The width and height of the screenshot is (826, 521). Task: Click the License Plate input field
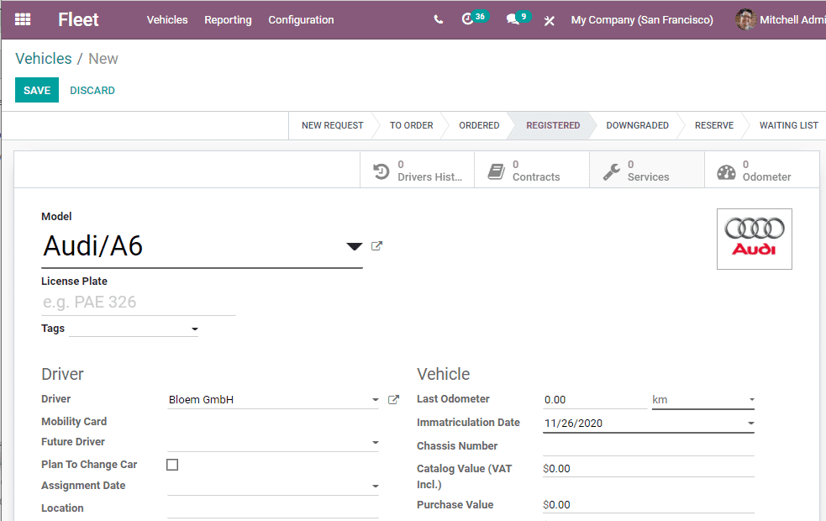tap(139, 303)
